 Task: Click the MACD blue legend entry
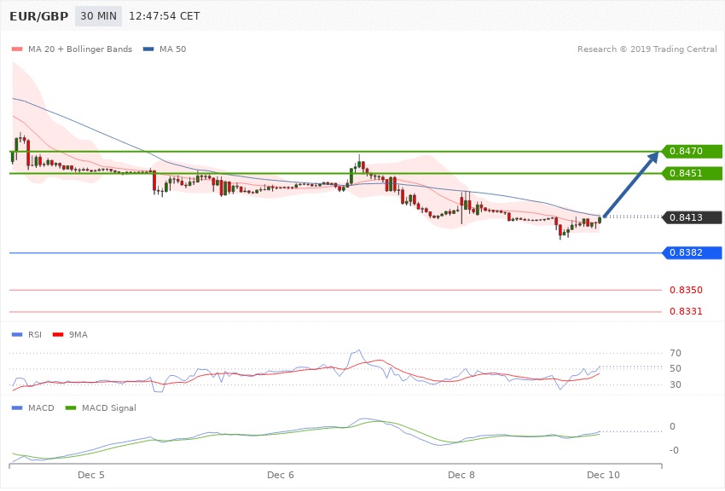click(x=34, y=408)
